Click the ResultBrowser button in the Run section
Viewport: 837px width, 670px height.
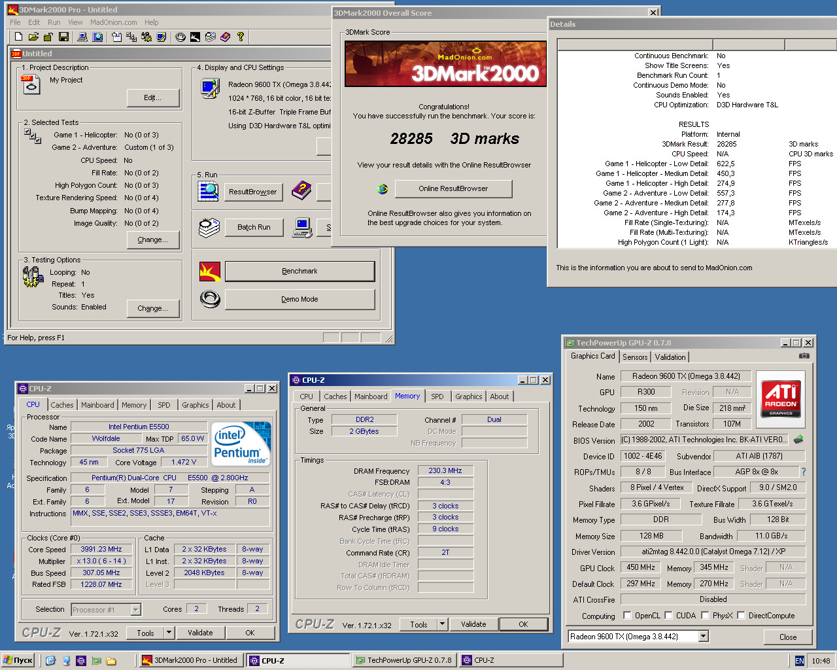[252, 192]
